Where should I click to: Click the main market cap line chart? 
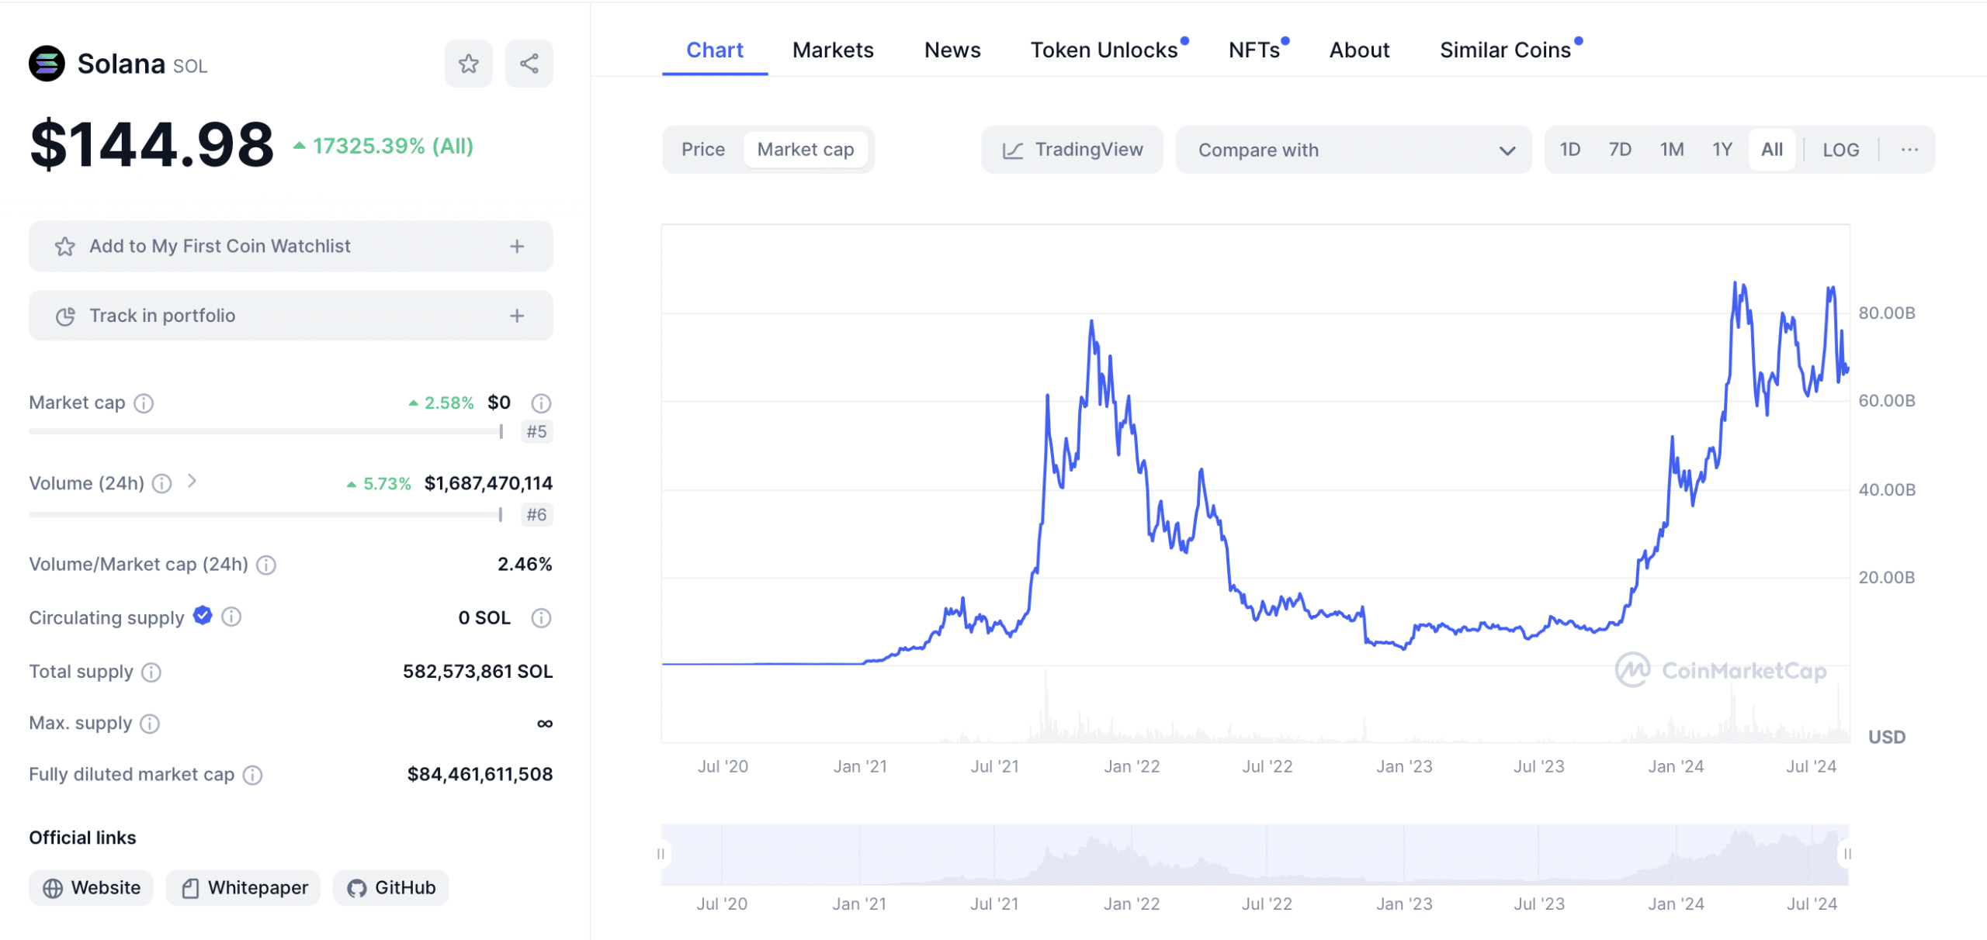[1255, 484]
